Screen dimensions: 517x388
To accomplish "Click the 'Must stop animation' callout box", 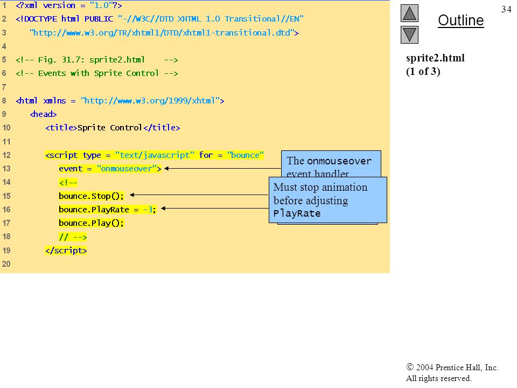I will coord(328,200).
